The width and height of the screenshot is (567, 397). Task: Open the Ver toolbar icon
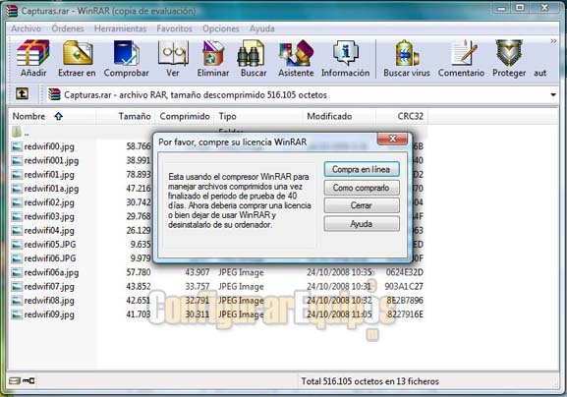[173, 53]
